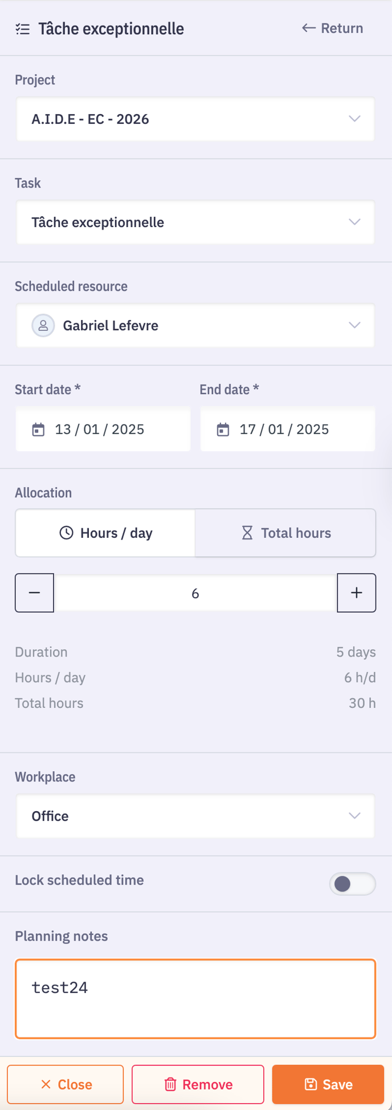Open the Project dropdown
392x1110 pixels.
195,119
